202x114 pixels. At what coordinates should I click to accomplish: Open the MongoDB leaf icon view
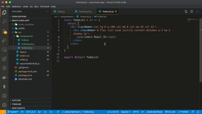point(4,86)
